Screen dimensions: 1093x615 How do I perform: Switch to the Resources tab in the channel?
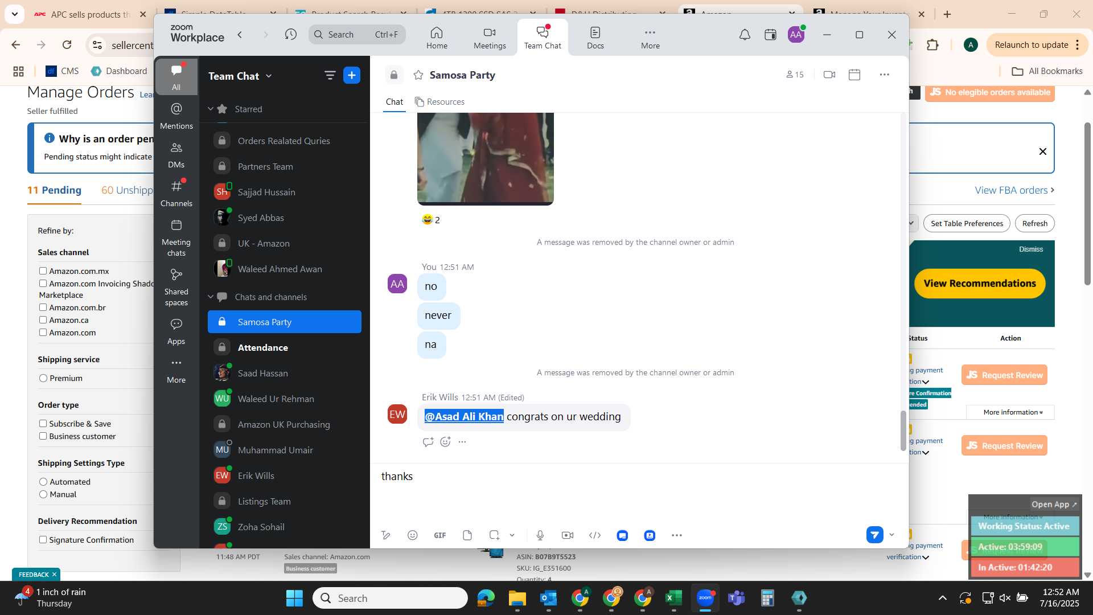(x=439, y=102)
